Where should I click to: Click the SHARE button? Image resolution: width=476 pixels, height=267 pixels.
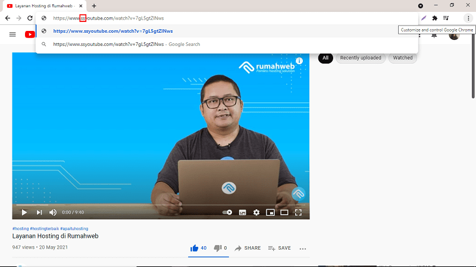[248, 248]
